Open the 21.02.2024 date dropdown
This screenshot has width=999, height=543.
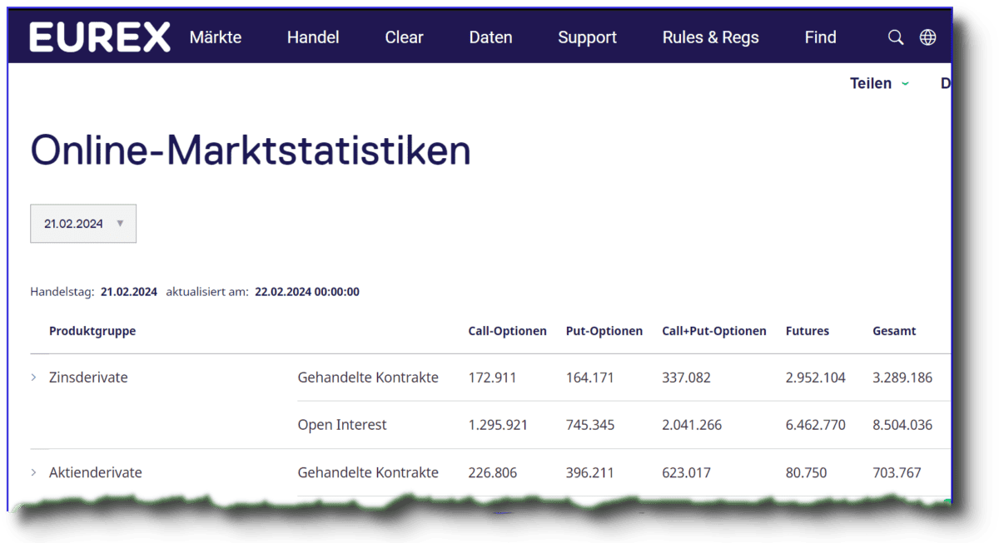[82, 223]
